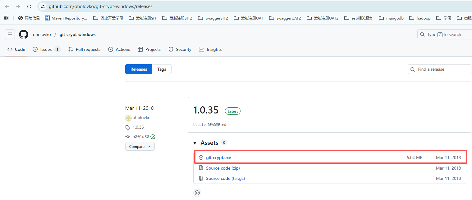Open the GitHub hamburger navigation menu
This screenshot has width=472, height=200.
(10, 34)
